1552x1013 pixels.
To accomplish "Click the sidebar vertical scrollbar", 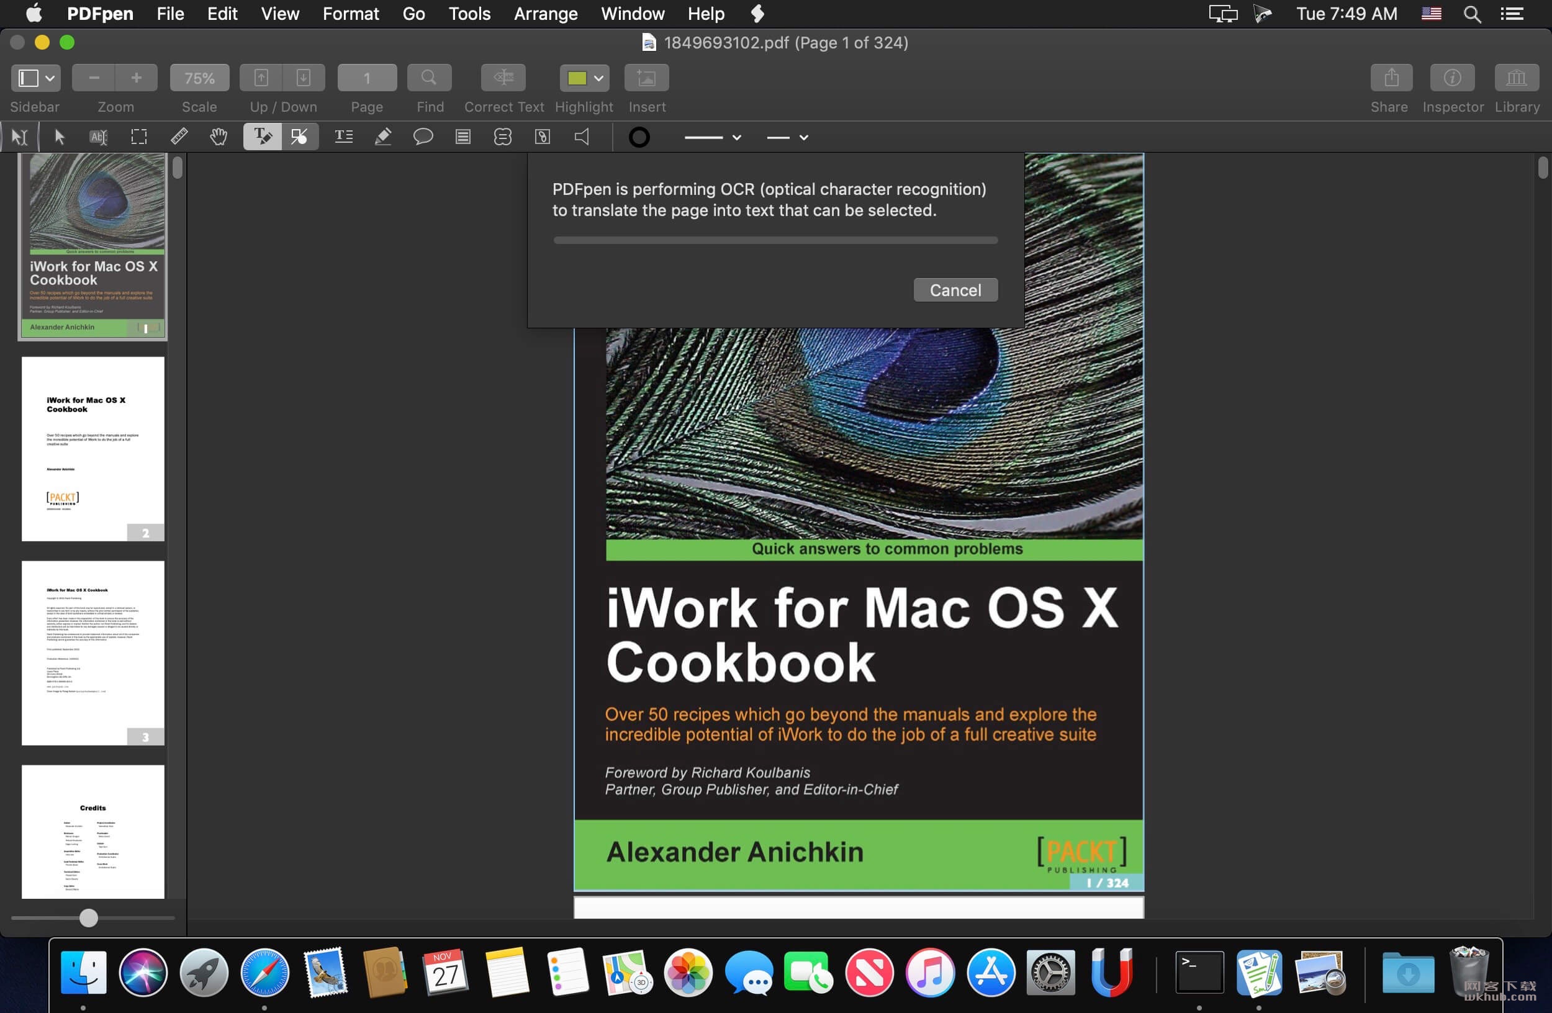I will (x=178, y=168).
